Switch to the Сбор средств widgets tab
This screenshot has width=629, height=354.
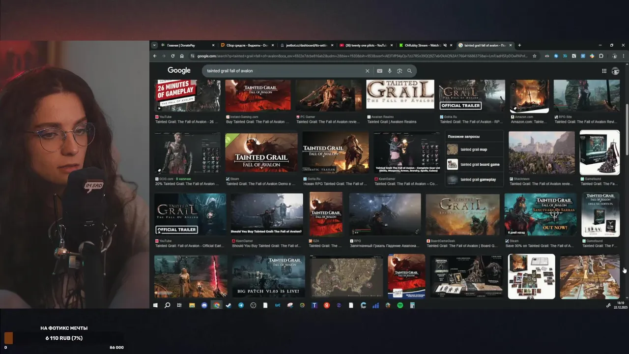coord(247,45)
